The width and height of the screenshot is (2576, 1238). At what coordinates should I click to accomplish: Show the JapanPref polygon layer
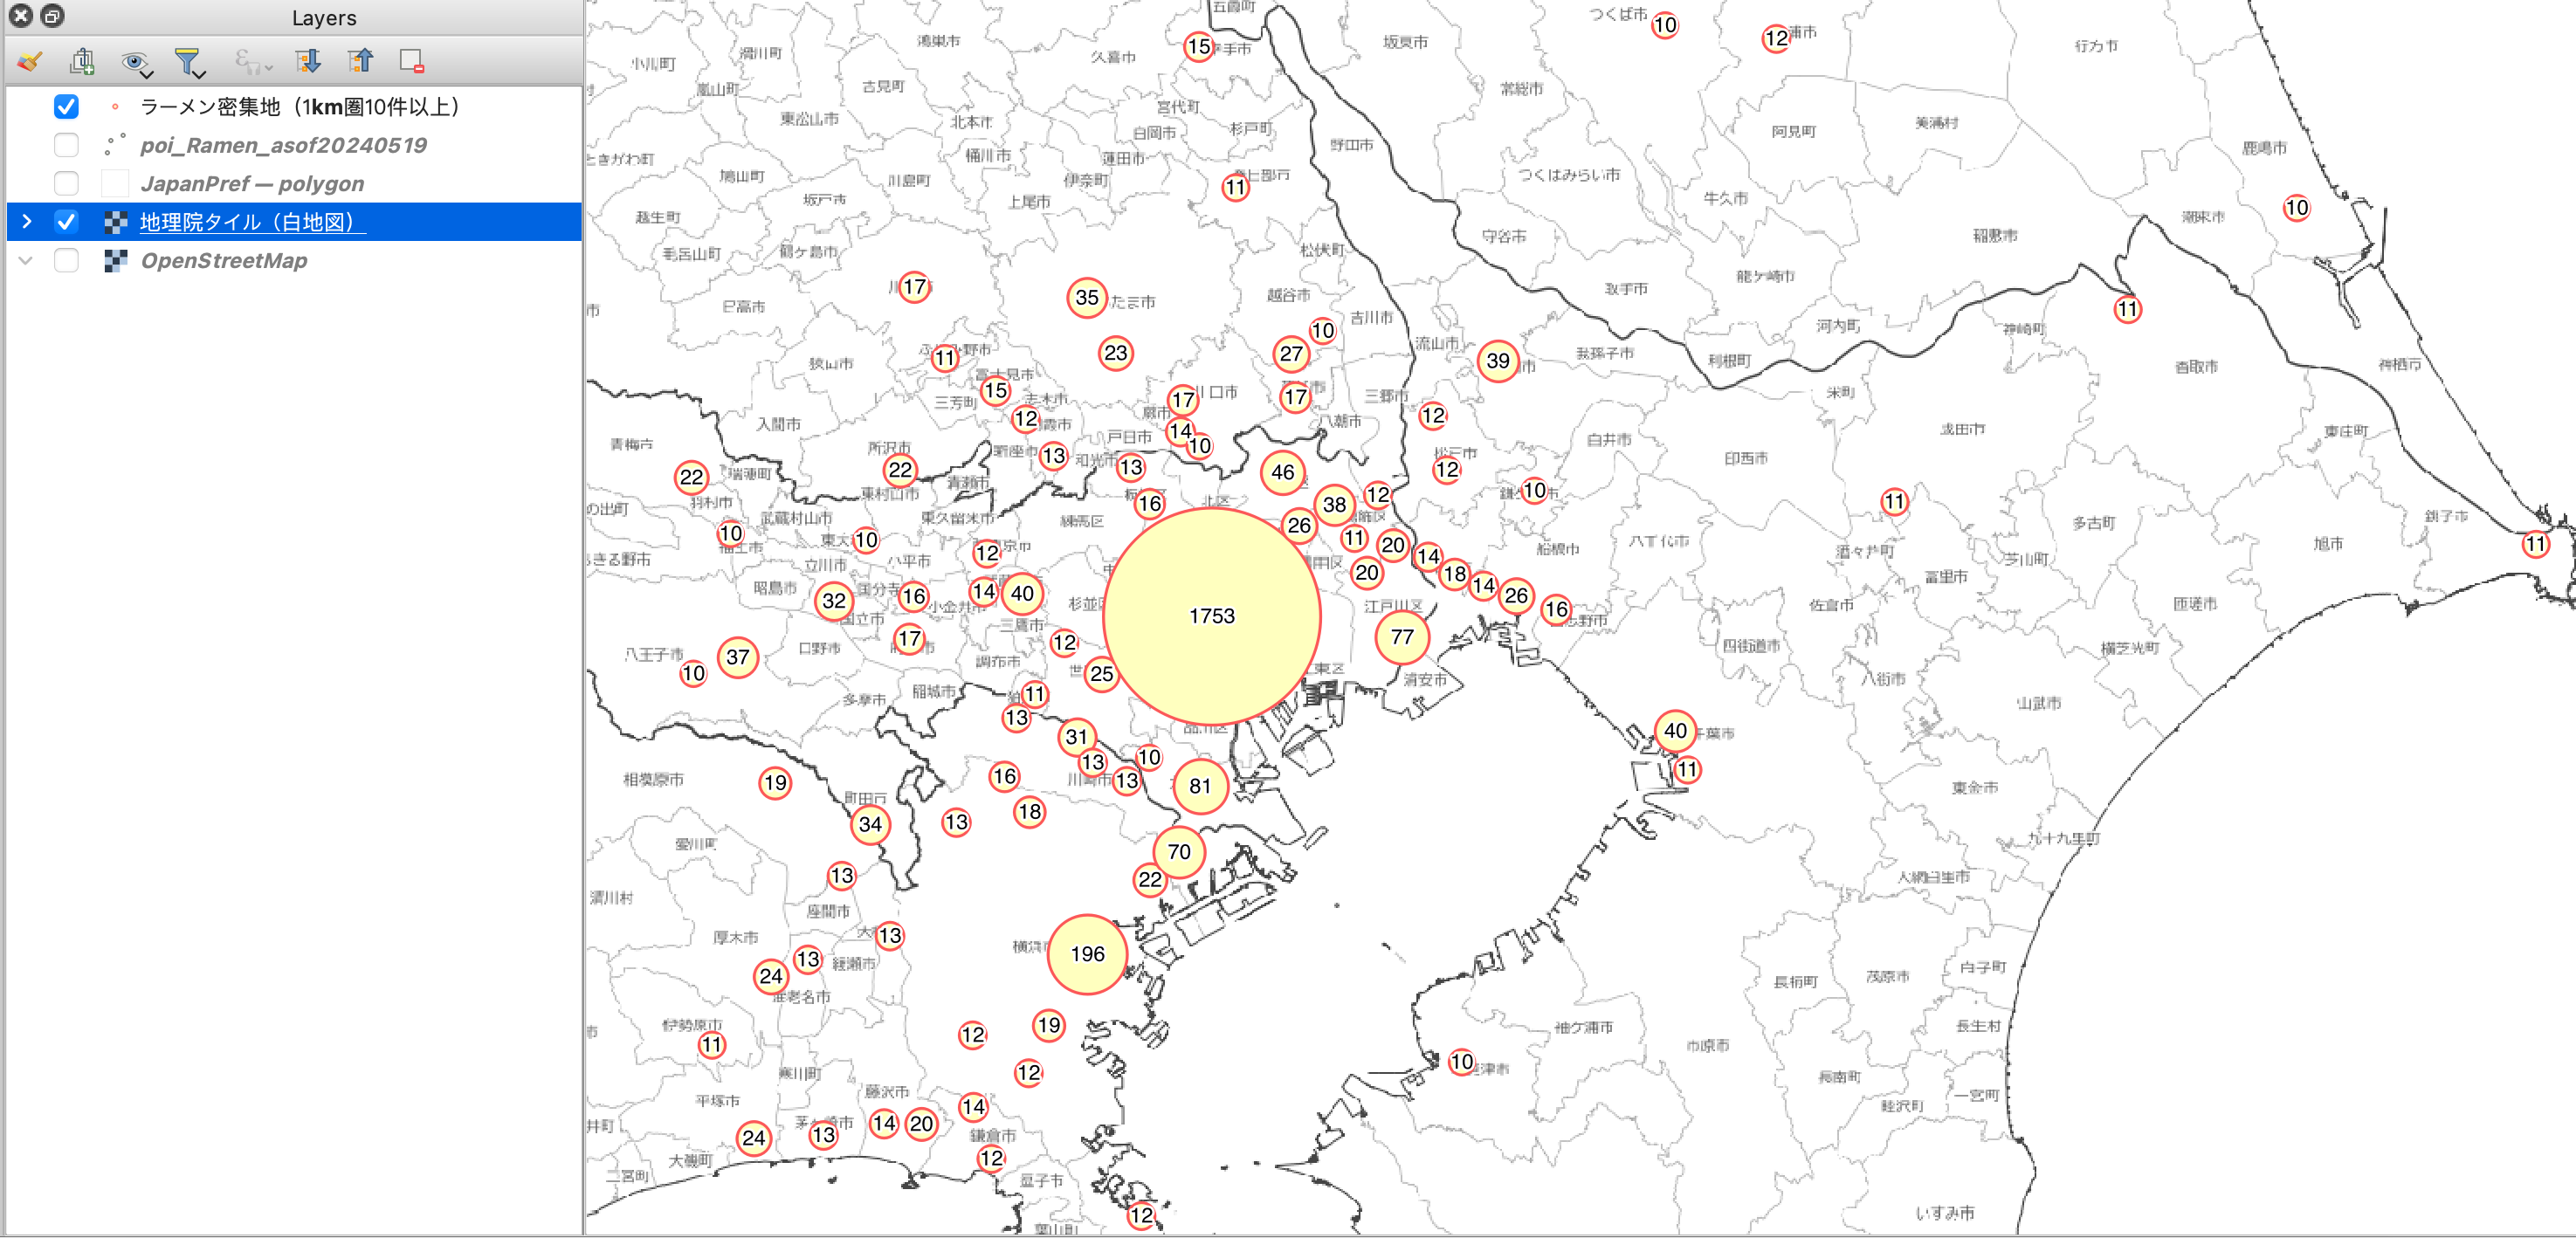click(x=66, y=183)
